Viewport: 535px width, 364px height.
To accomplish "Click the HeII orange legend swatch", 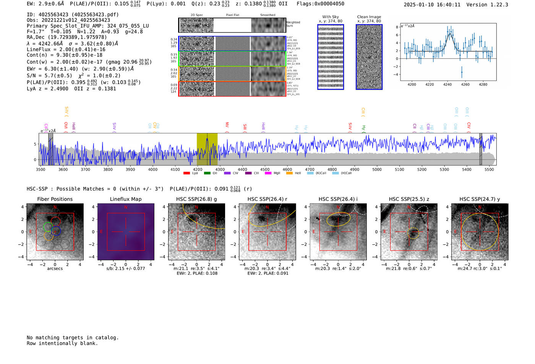I will (x=289, y=173).
